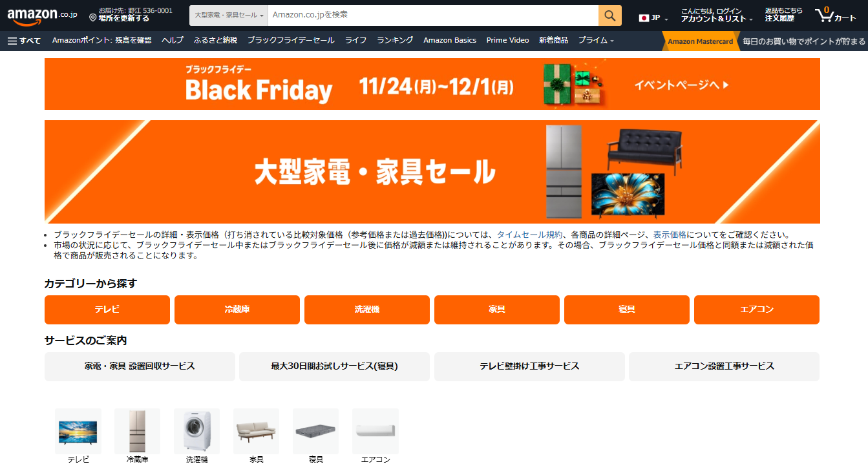Expand the JP language selector
This screenshot has width=868, height=473.
653,18
